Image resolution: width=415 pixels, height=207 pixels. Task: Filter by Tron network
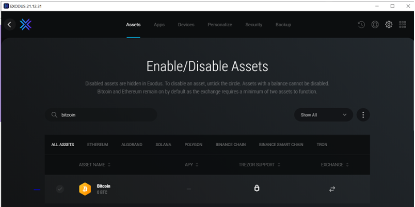[x=322, y=144]
